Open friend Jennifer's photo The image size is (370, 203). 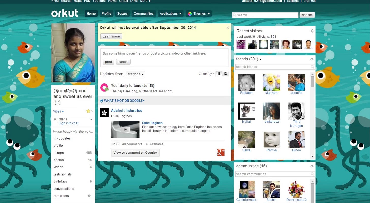(297, 82)
